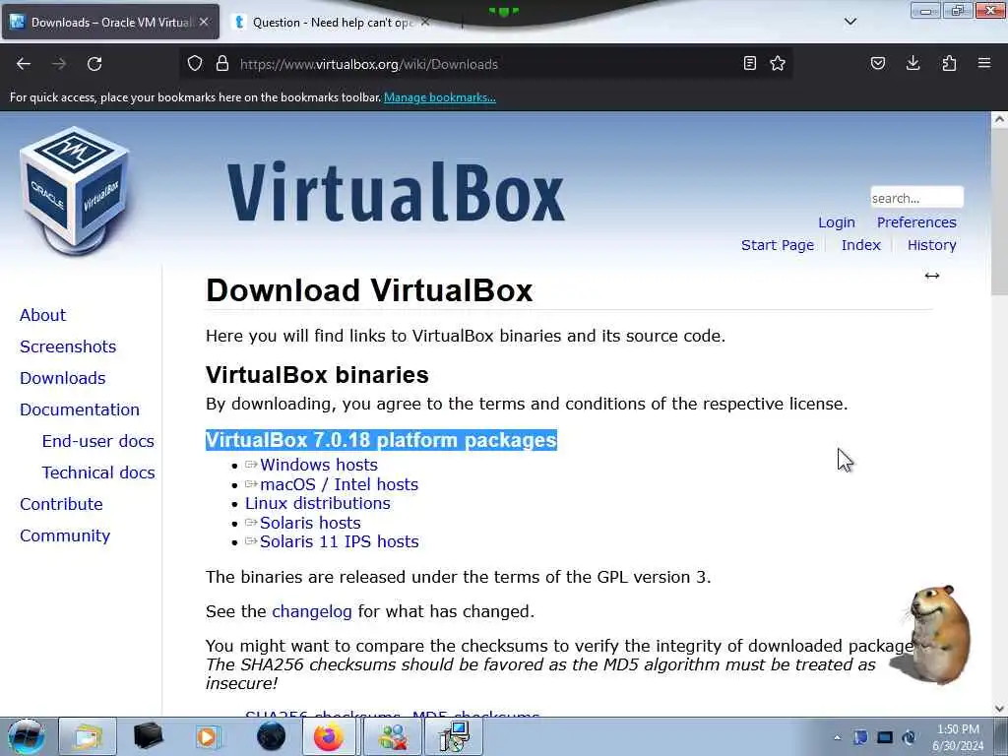Reload the page with the refresh icon
The height and width of the screenshot is (756, 1008).
pyautogui.click(x=94, y=64)
